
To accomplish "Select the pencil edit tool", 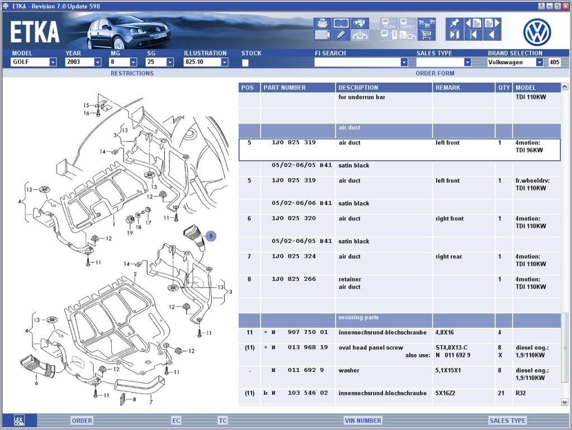I will [341, 35].
